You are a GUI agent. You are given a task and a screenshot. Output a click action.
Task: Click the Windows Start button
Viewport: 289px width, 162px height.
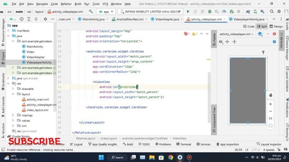pos(101,157)
